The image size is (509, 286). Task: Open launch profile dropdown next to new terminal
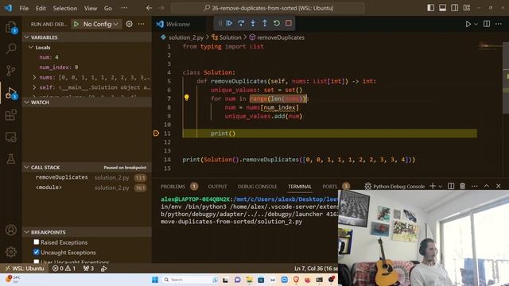(x=441, y=186)
